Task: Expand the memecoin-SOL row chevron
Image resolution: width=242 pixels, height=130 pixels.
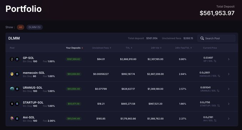Action: coord(229,74)
